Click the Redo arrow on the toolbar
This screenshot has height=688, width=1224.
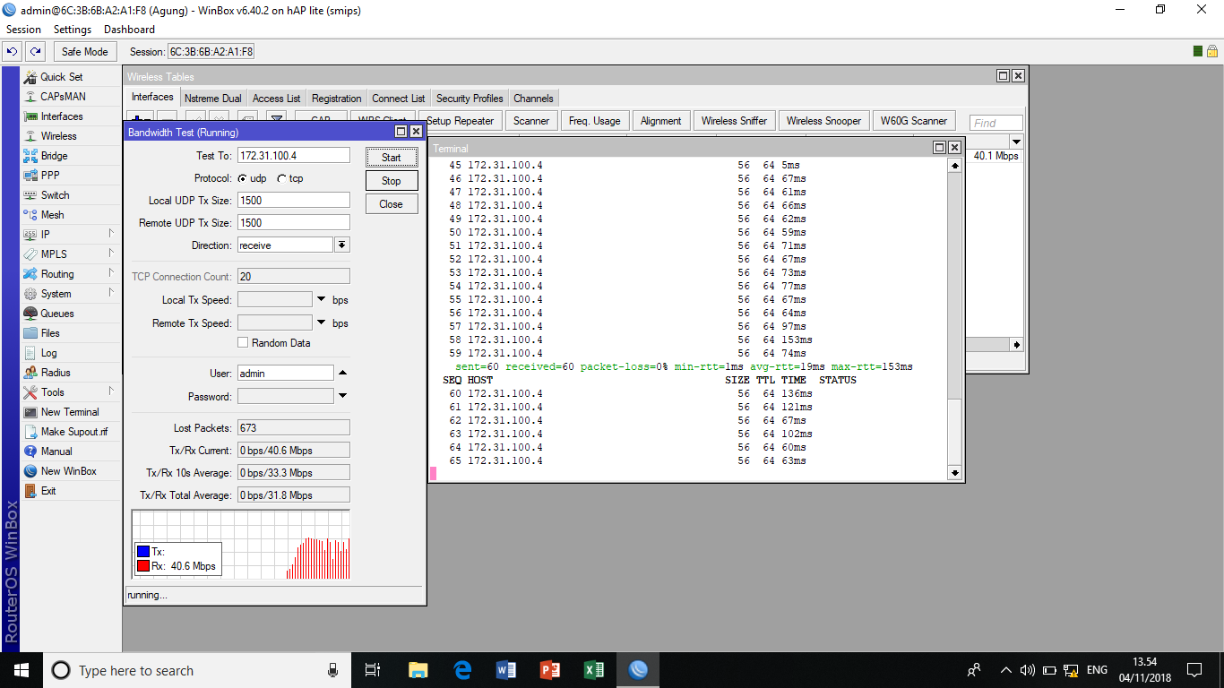(x=33, y=51)
